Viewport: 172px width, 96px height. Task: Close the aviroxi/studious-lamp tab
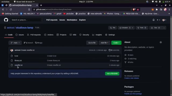(x=37, y=5)
